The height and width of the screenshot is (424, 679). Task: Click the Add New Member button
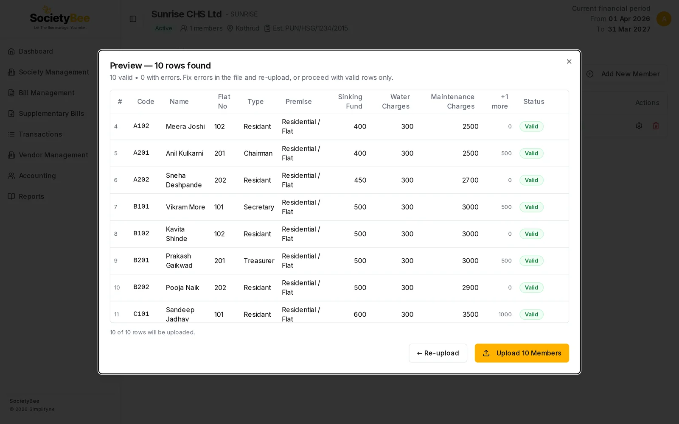[624, 74]
